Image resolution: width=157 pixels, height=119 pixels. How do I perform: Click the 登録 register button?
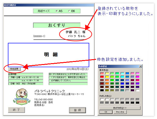pyautogui.click(x=77, y=110)
